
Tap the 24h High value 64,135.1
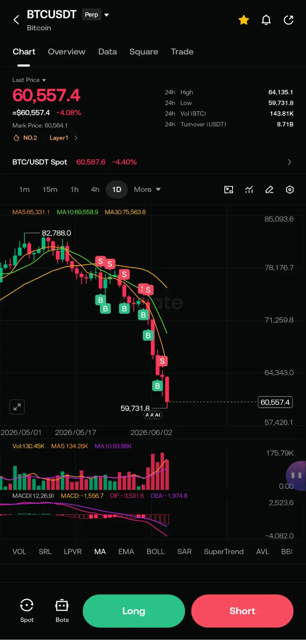coord(281,92)
